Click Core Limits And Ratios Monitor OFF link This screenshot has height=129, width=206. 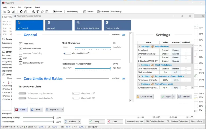pyautogui.click(x=124, y=78)
